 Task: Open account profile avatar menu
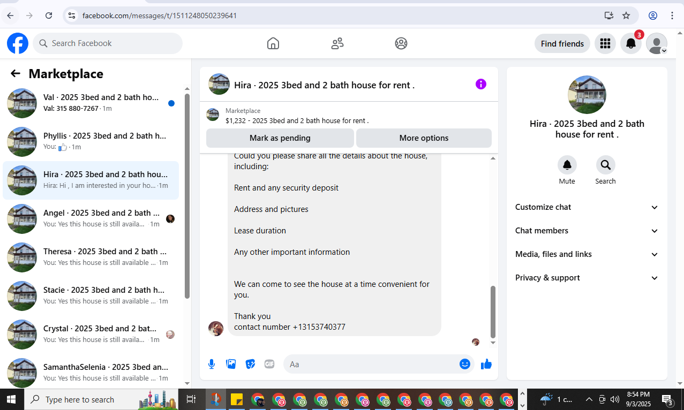pyautogui.click(x=657, y=43)
